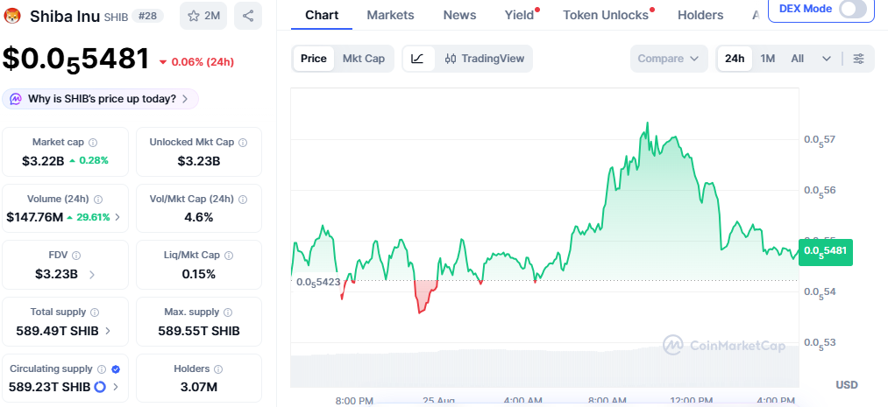
Task: Toggle DEX Mode switch
Action: [x=852, y=9]
